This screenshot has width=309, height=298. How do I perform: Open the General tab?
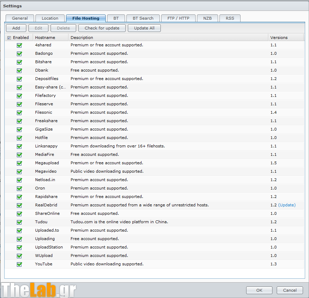click(x=20, y=18)
